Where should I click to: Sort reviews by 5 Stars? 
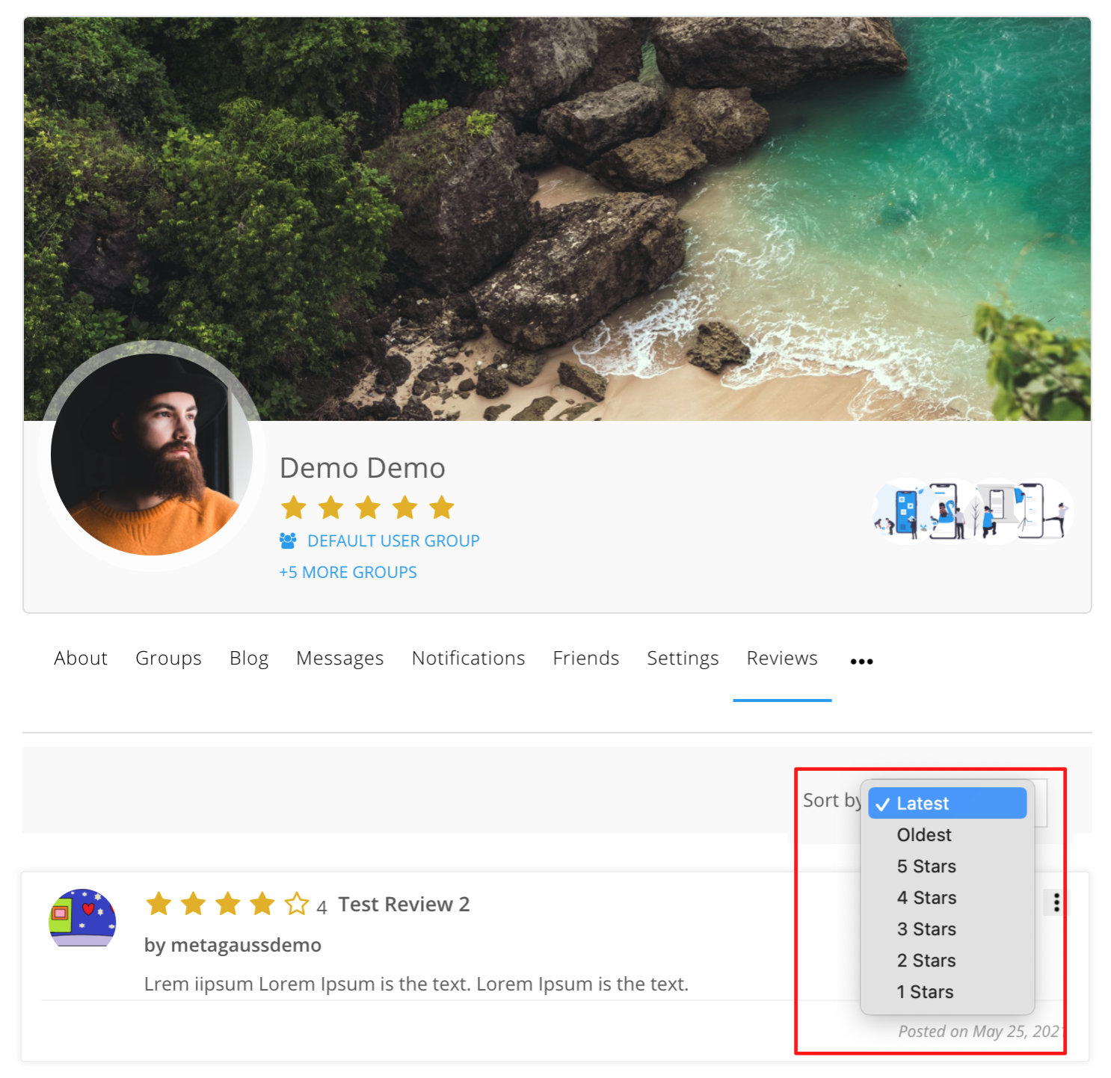(x=926, y=866)
